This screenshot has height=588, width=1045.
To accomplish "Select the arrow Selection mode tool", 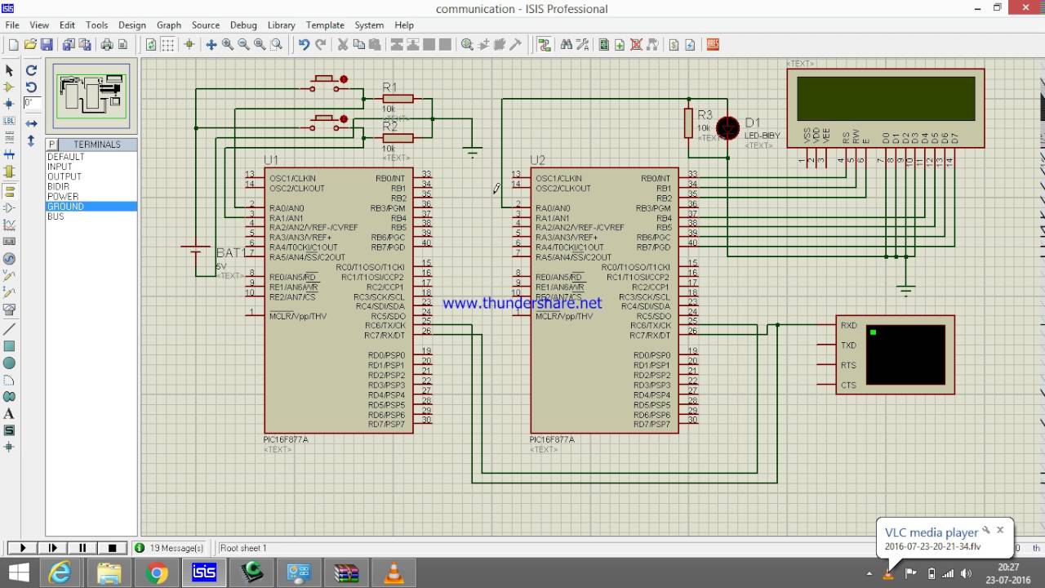I will 10,70.
